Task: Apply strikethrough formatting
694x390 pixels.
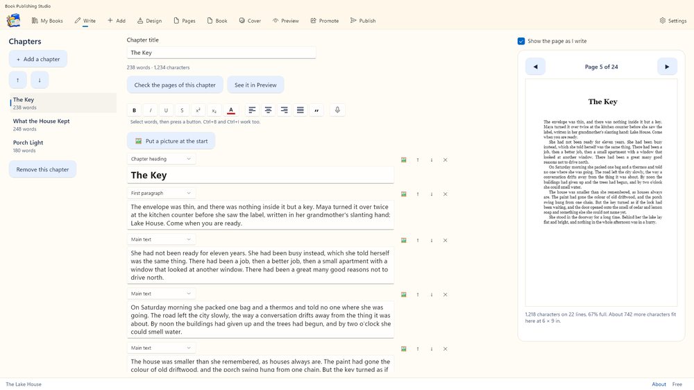Action: (182, 110)
